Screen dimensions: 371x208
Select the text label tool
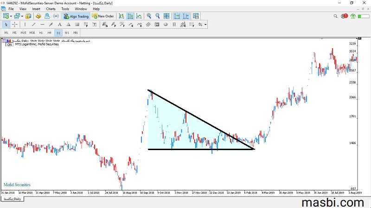click(x=60, y=25)
